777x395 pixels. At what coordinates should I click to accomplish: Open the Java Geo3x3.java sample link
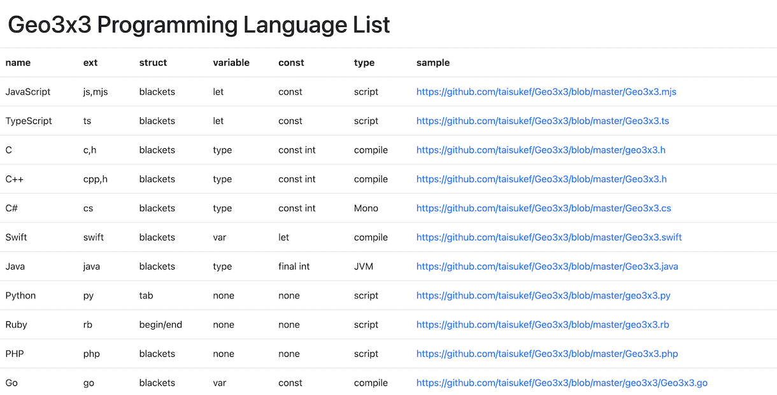547,267
